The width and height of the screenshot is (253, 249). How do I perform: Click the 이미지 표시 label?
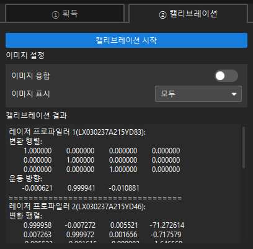click(x=31, y=94)
